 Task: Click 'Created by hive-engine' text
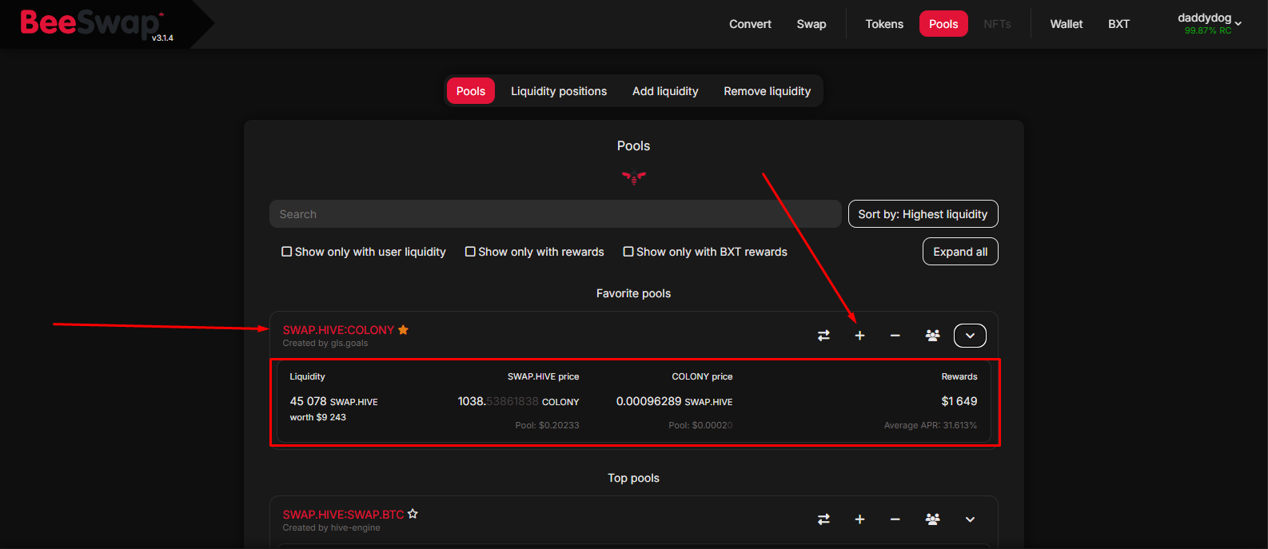(331, 527)
